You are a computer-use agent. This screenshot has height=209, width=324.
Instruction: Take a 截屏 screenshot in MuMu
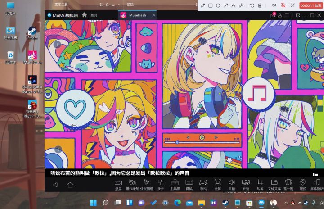260,185
